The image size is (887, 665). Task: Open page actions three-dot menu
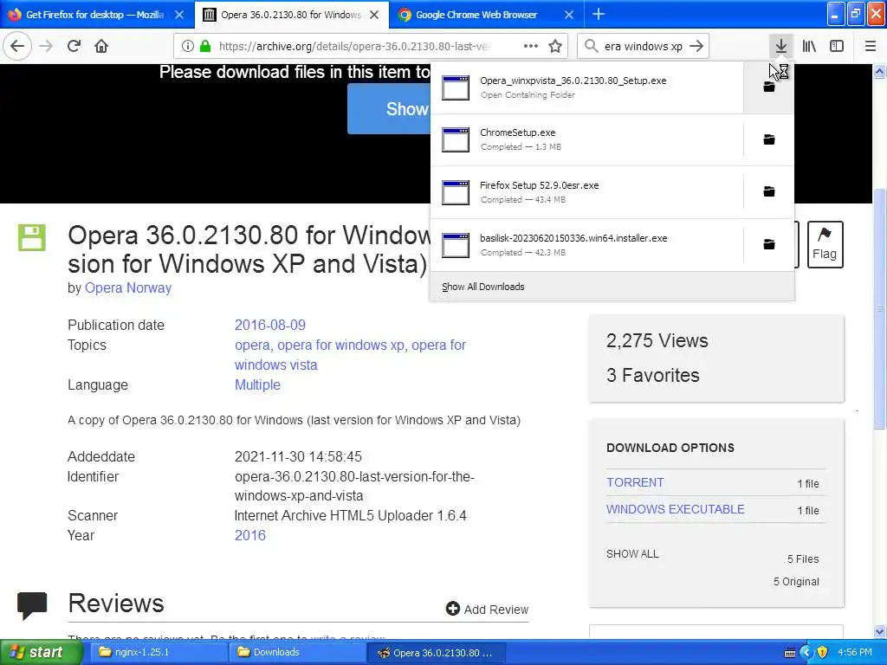531,47
